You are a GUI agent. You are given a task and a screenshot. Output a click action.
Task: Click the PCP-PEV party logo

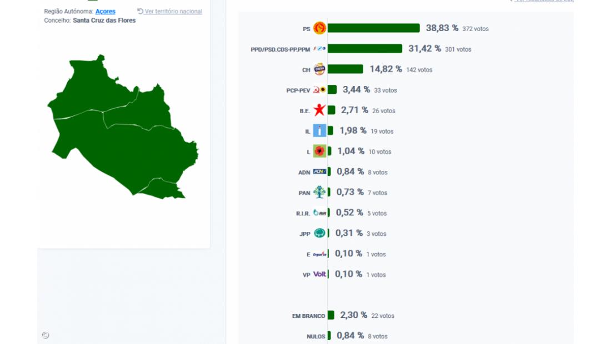pos(319,90)
